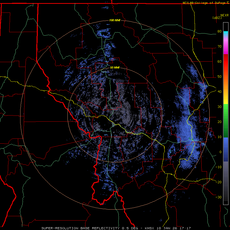This screenshot has width=230, height=230.
Task: Click the 50 NMI range ring label
Action: [x=115, y=68]
